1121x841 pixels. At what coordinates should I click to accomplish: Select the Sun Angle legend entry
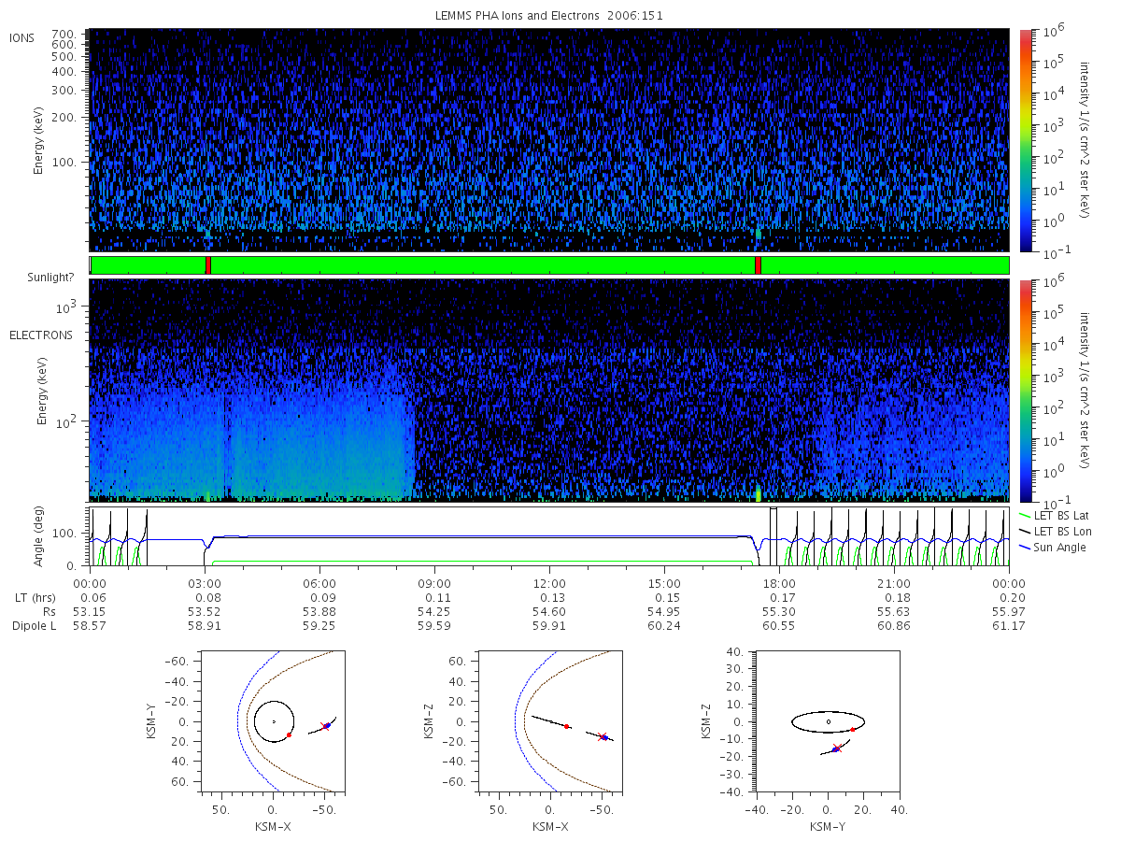[1053, 547]
